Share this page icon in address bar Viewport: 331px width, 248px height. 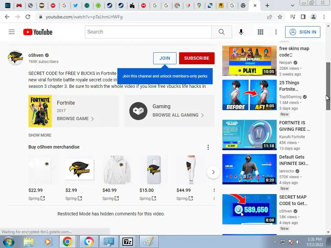click(x=270, y=17)
